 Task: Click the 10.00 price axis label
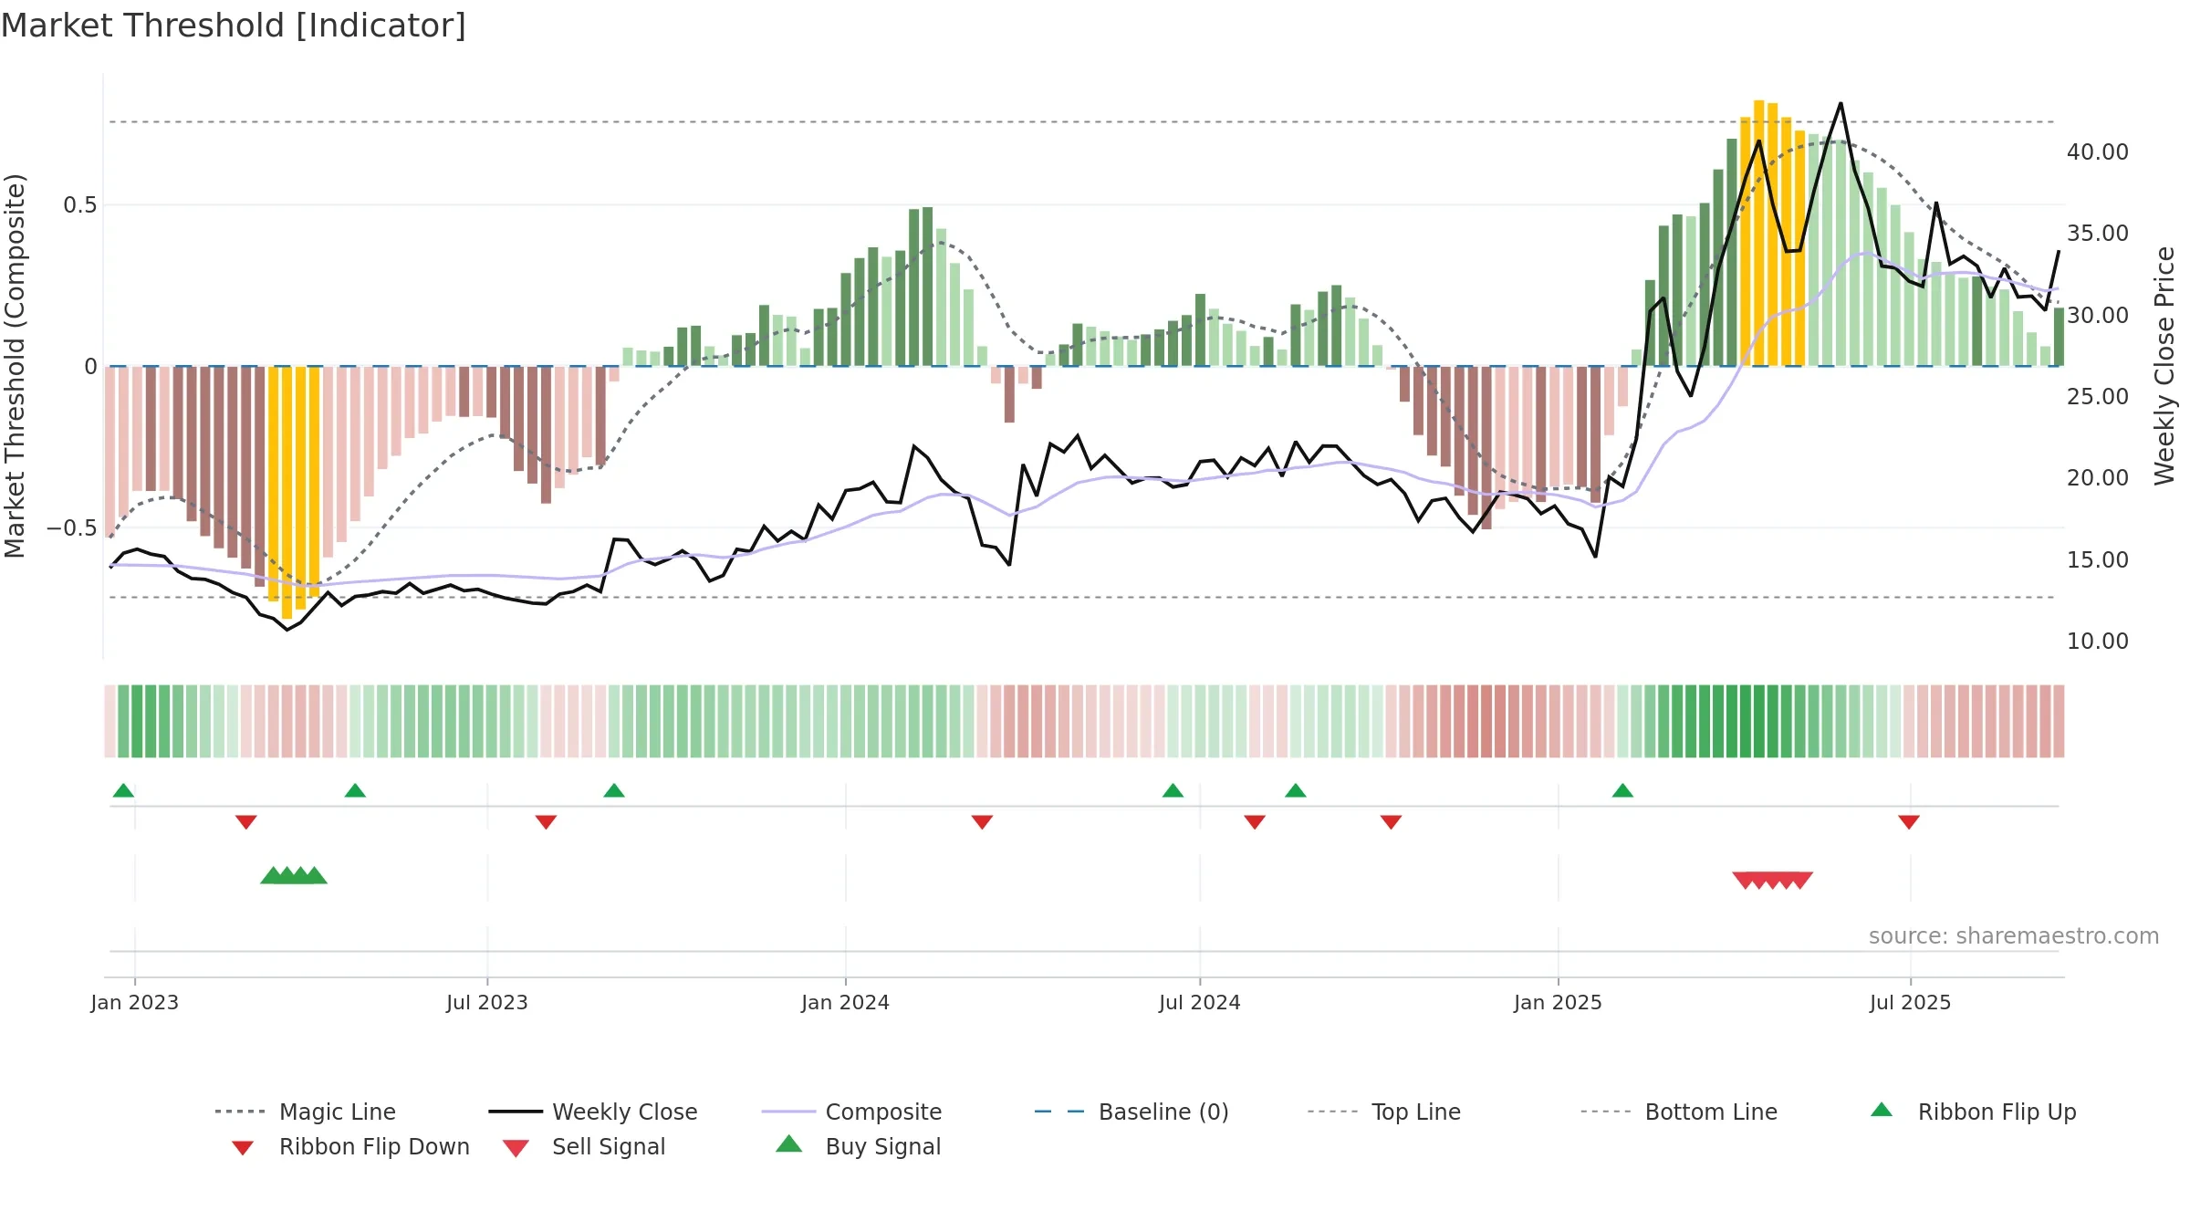[x=2098, y=641]
